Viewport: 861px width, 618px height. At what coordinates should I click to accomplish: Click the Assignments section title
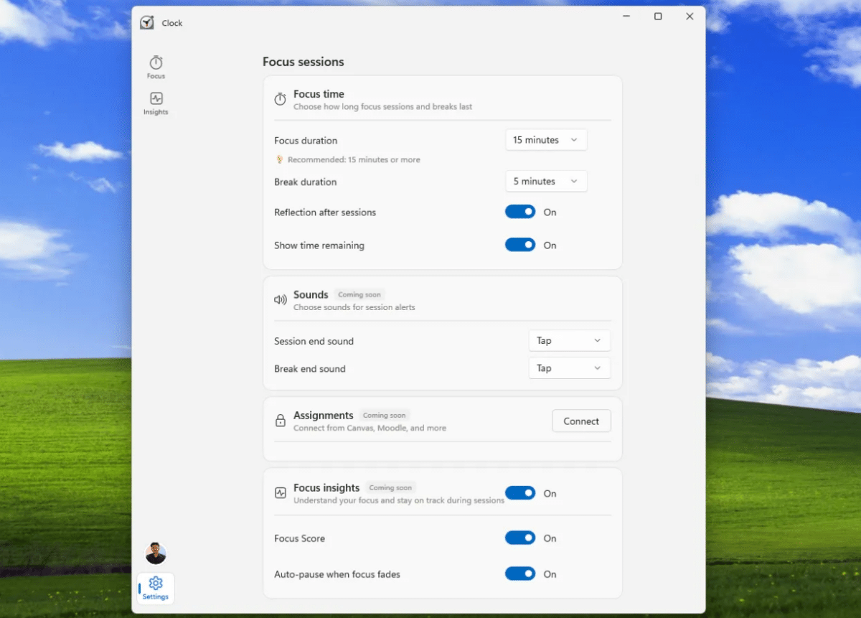click(324, 416)
